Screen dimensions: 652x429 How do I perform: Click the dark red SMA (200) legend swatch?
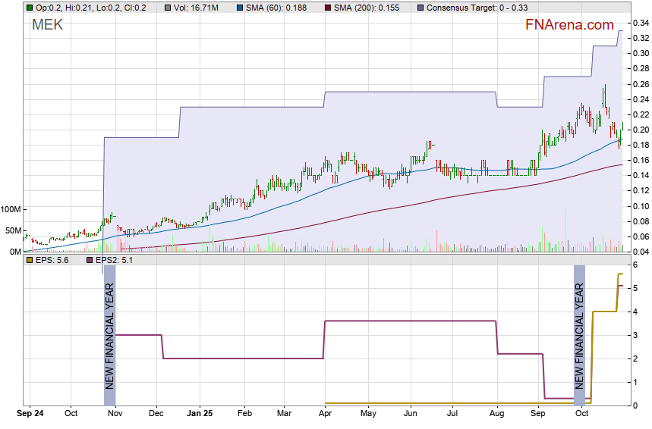(328, 8)
